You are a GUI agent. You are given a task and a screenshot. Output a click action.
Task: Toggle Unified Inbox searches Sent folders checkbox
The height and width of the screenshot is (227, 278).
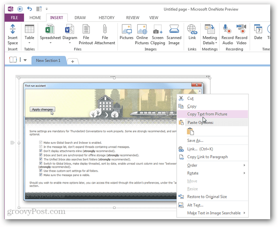(40, 159)
